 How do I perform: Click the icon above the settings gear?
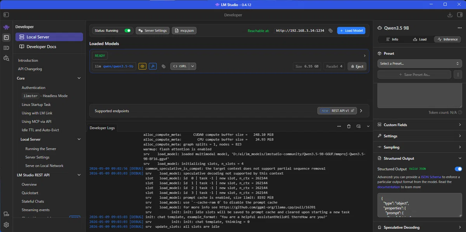point(6,214)
